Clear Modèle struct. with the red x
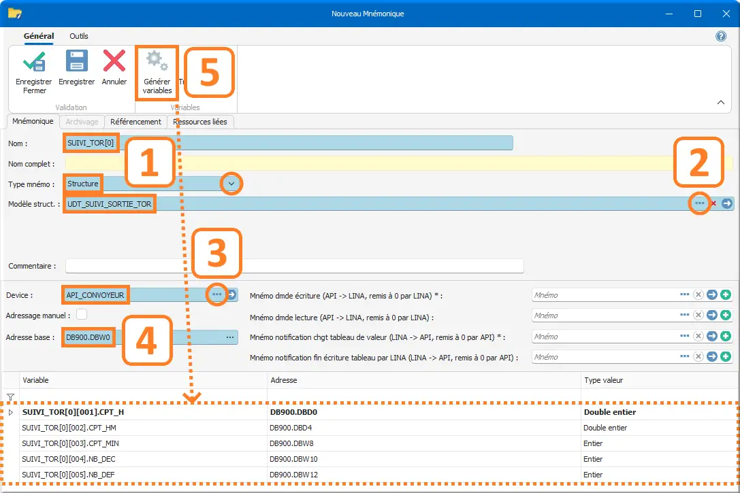This screenshot has height=493, width=740. pos(713,203)
